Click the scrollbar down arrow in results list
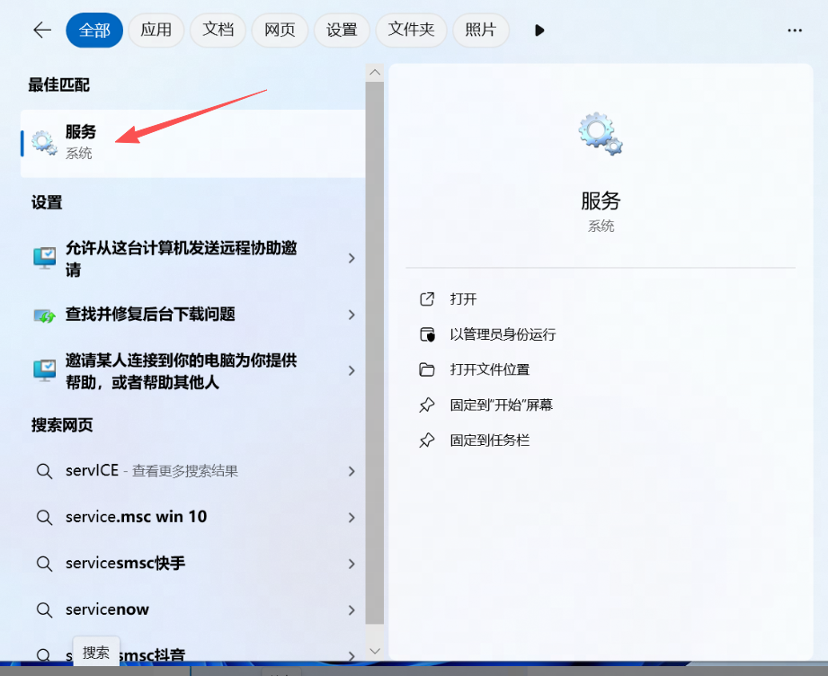 pos(375,650)
